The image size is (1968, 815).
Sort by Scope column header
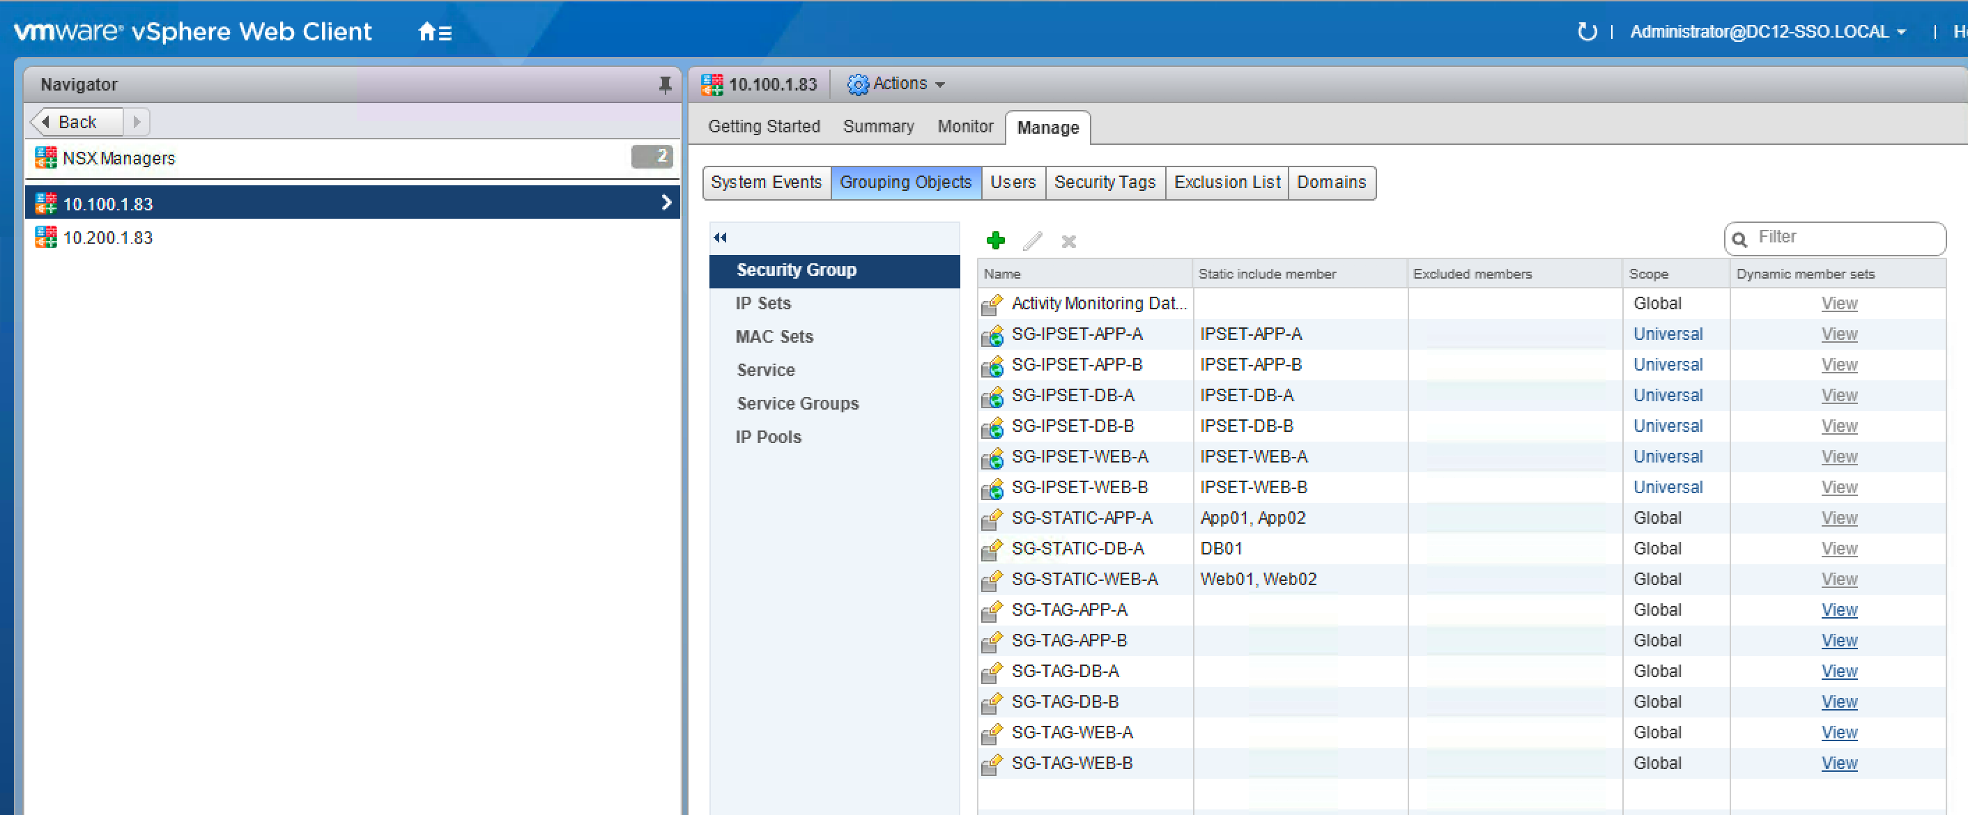[1648, 274]
